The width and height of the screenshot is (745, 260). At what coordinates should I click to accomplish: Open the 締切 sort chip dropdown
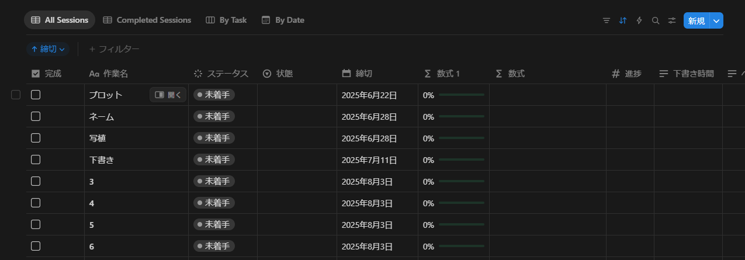point(47,49)
